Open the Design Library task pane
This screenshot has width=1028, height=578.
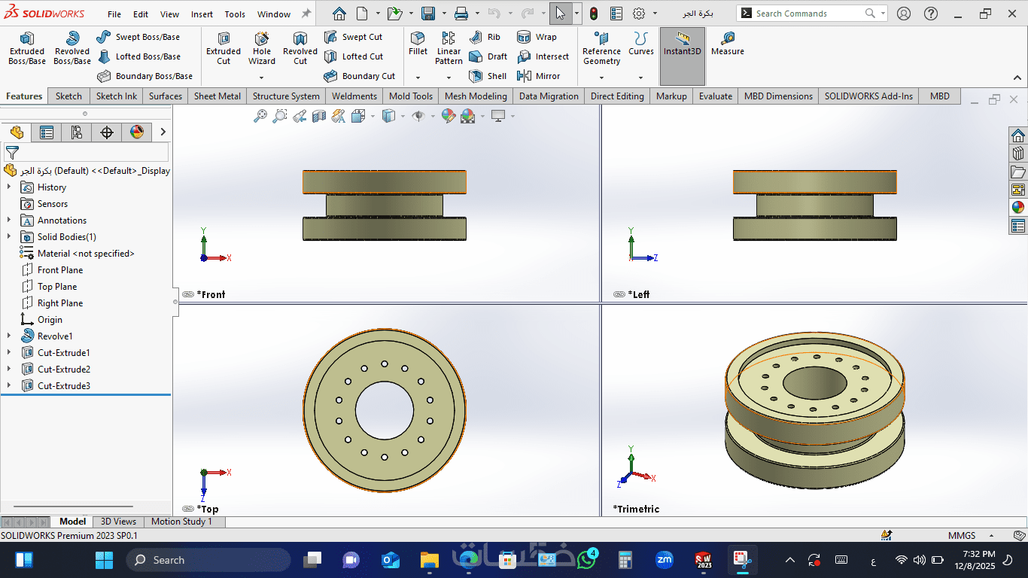pos(1018,154)
